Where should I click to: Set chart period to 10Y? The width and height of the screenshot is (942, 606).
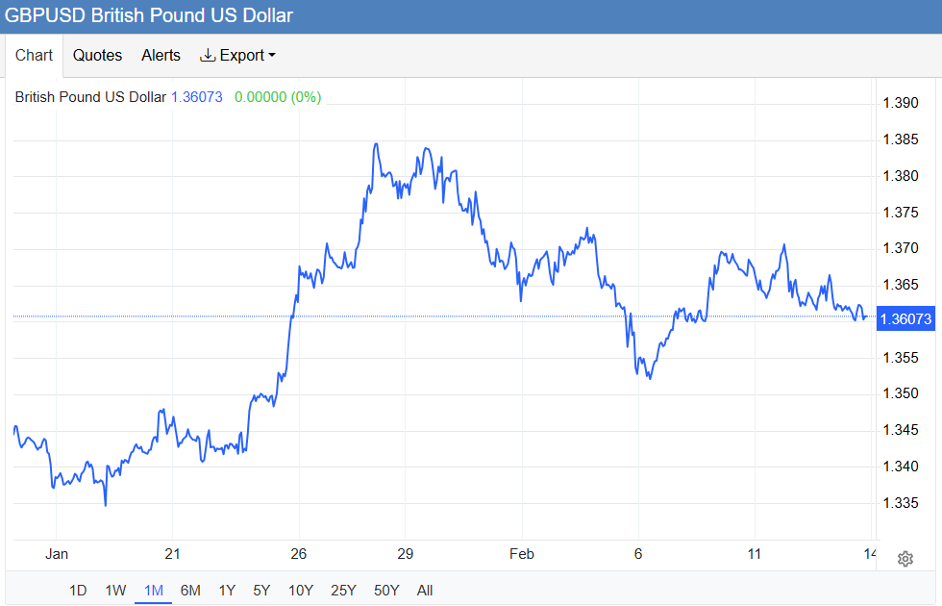(301, 590)
